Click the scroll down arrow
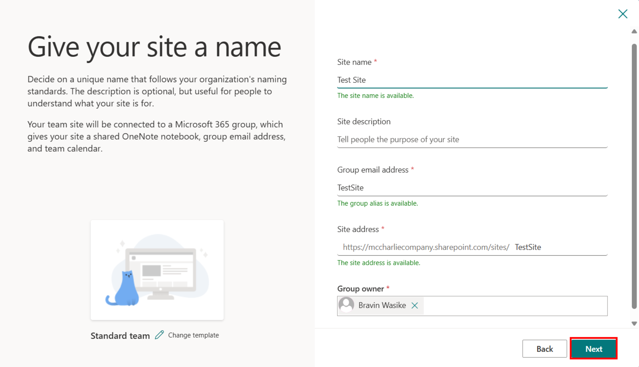 coord(634,322)
